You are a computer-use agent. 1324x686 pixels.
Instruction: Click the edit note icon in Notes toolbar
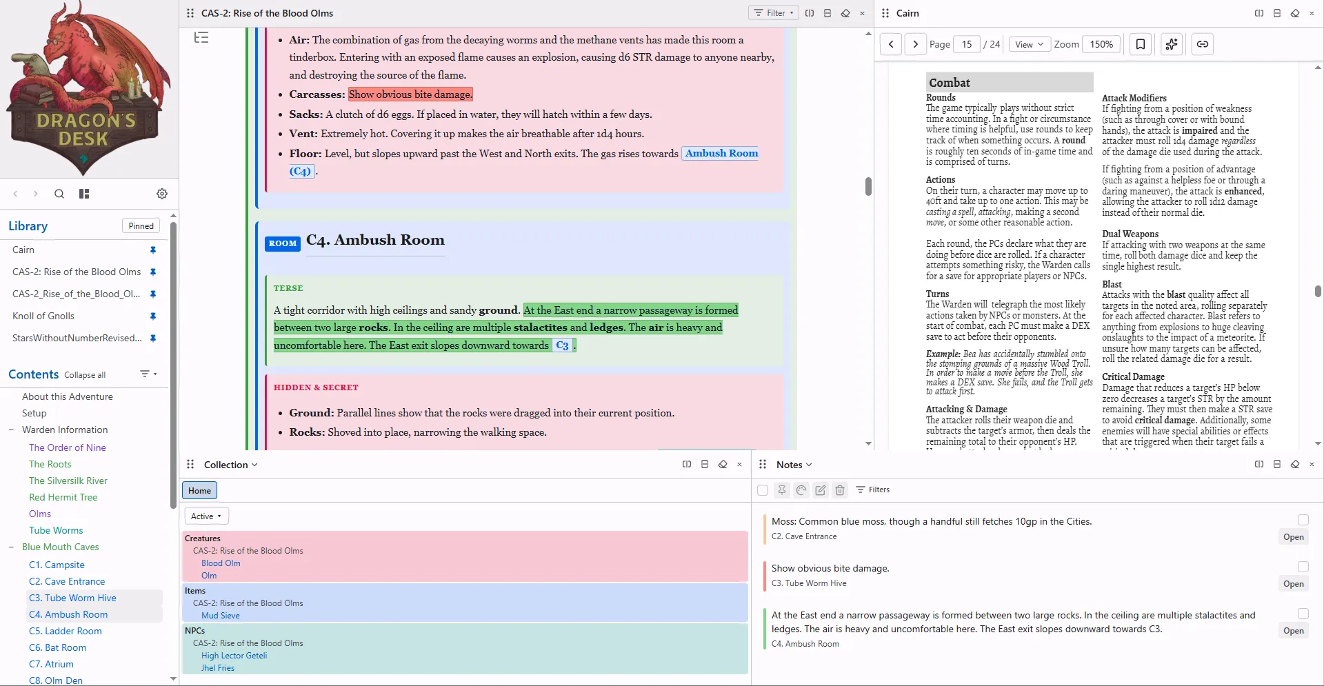pos(821,490)
